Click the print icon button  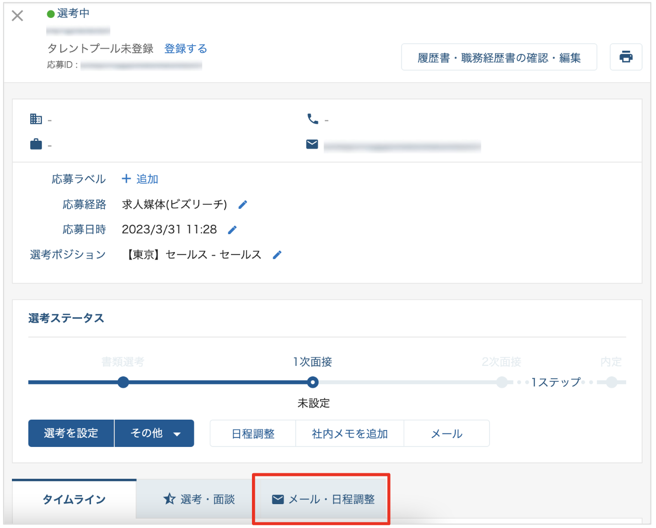pos(626,57)
